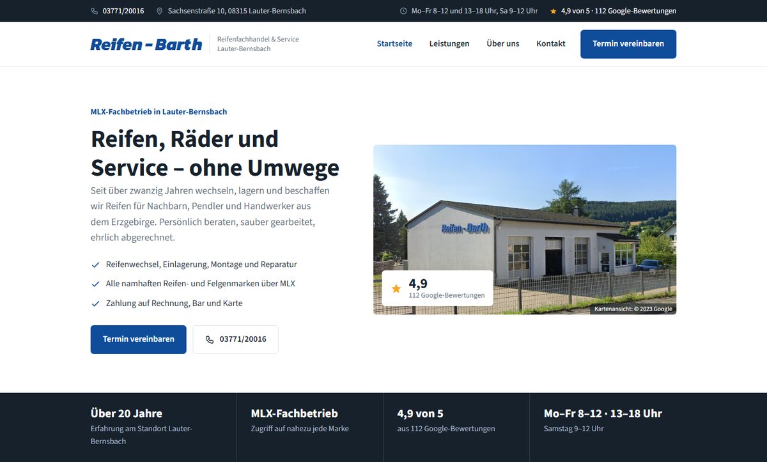Click the hero Termin vereinbaren button
This screenshot has width=767, height=462.
point(139,339)
